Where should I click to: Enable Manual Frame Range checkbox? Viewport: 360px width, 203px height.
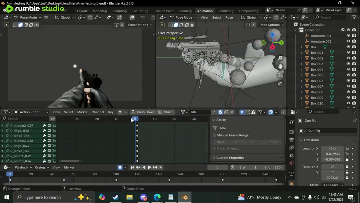coord(215,135)
